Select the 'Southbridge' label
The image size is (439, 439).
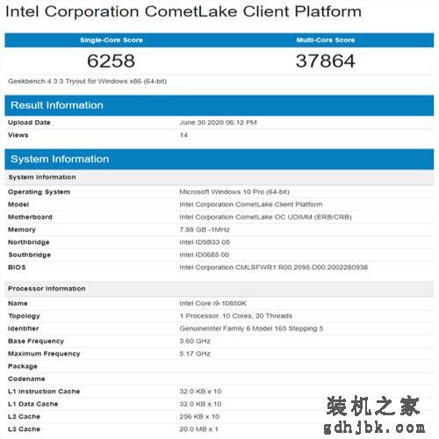pos(30,255)
